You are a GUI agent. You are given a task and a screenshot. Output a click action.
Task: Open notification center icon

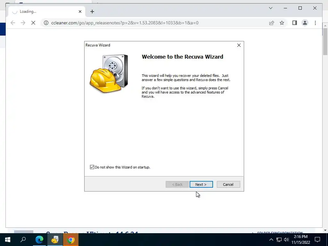pos(317,240)
